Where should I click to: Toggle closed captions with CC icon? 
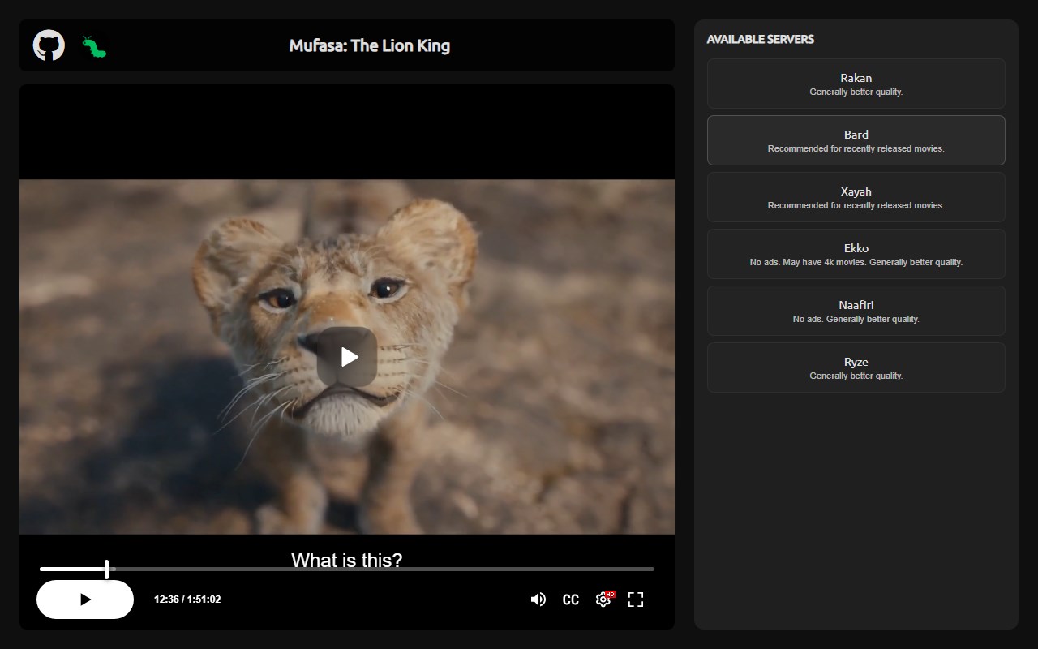(x=571, y=600)
